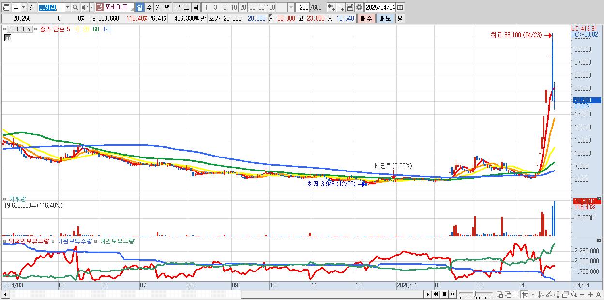Click the add chart pane icon

[500, 294]
